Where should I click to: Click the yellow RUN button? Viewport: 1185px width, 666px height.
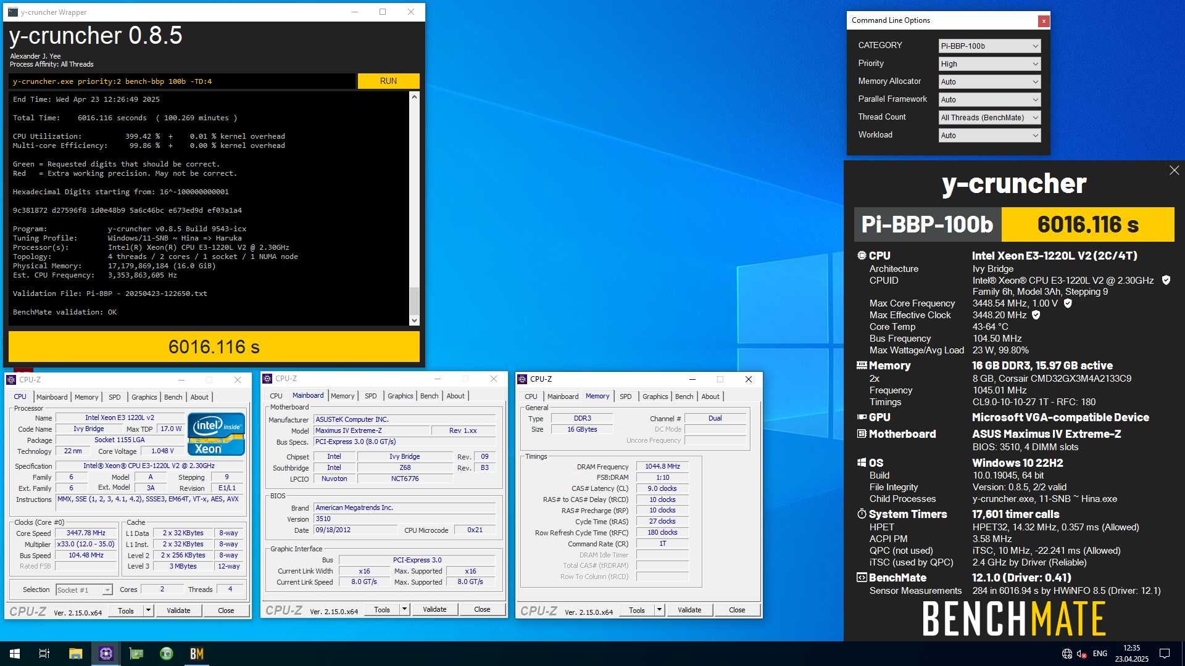pos(388,81)
